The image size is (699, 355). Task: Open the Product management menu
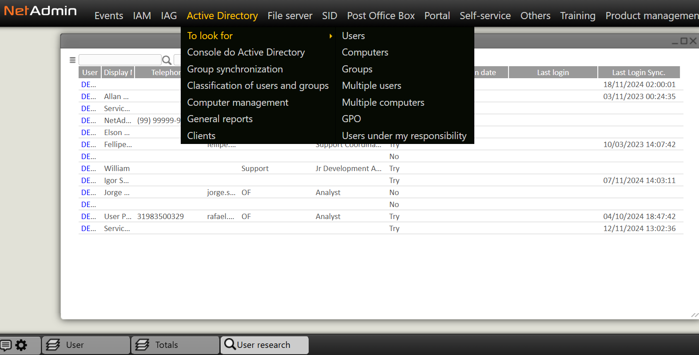tap(652, 16)
